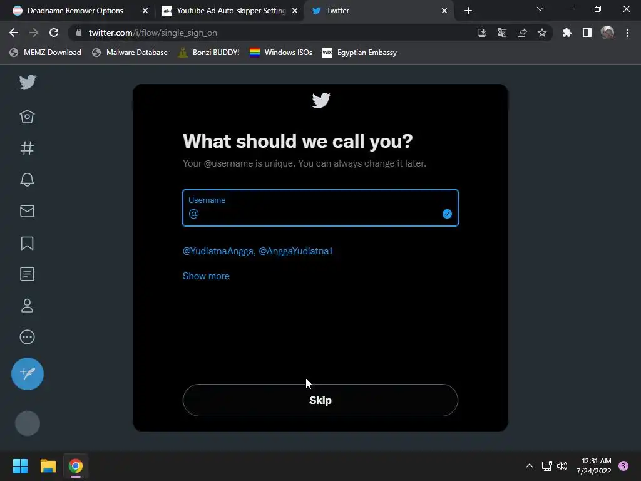This screenshot has width=641, height=481.
Task: Click the compose Tweet feather button
Action: click(x=28, y=374)
